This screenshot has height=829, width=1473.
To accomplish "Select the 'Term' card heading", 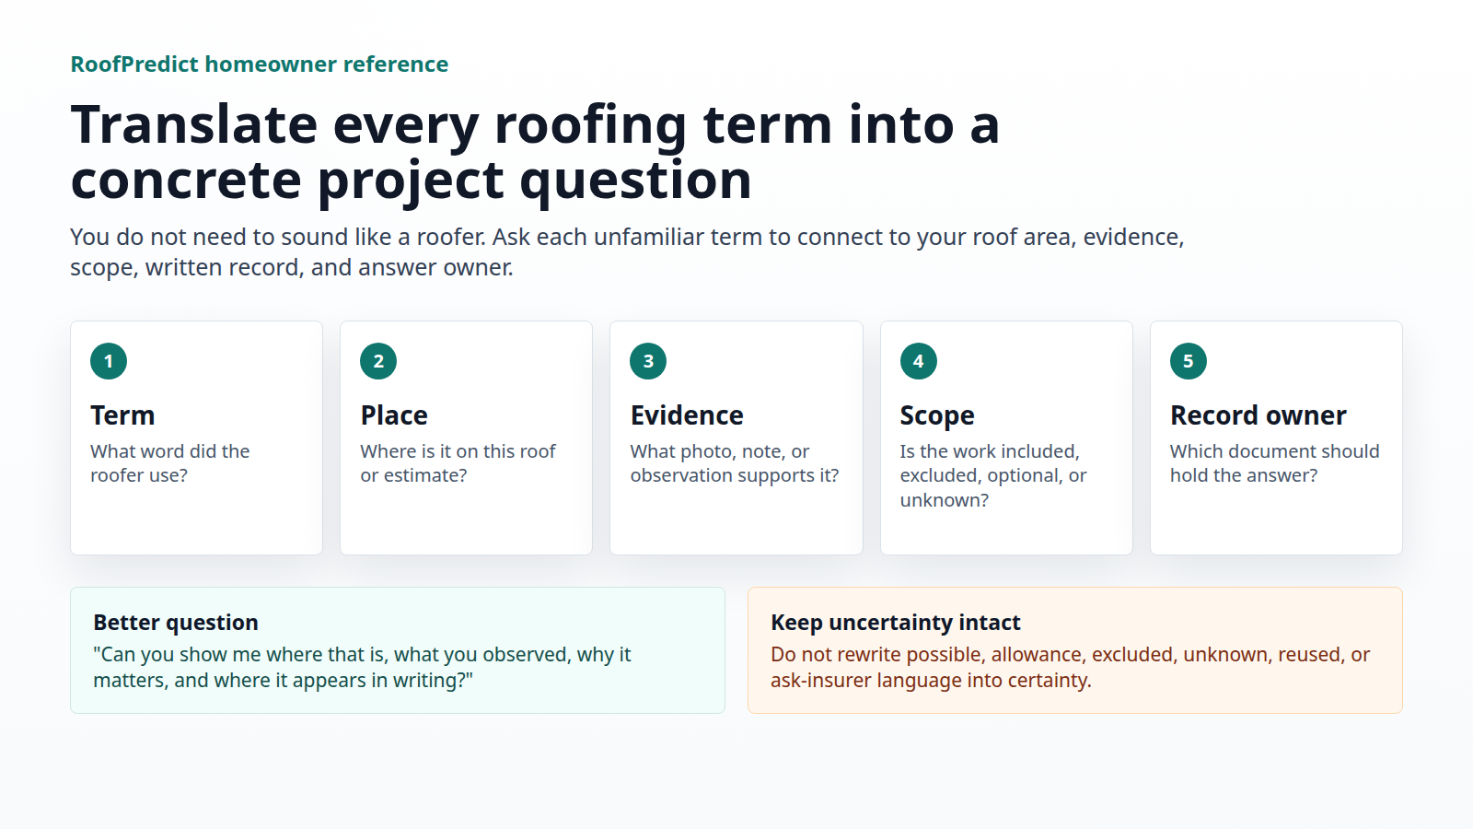I will coord(122,415).
